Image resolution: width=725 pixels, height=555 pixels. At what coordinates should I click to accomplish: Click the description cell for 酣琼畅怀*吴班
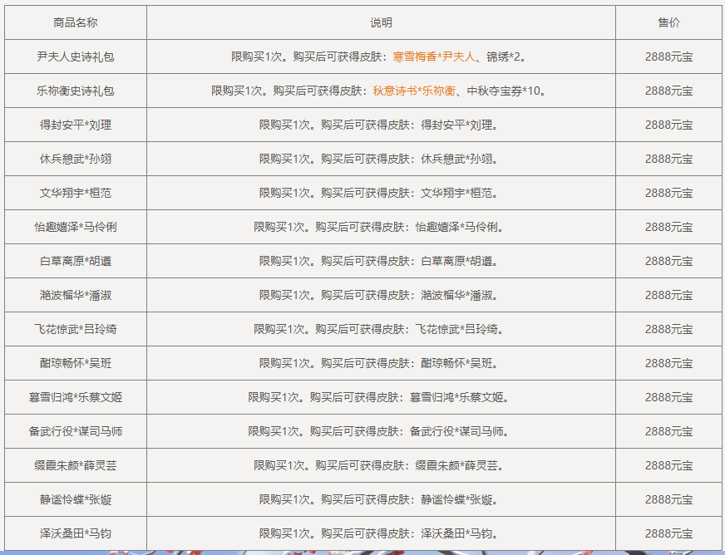(381, 363)
